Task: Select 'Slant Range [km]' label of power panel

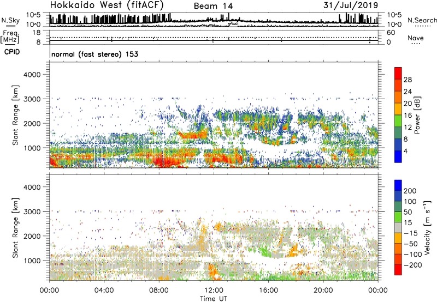Action: [15, 116]
